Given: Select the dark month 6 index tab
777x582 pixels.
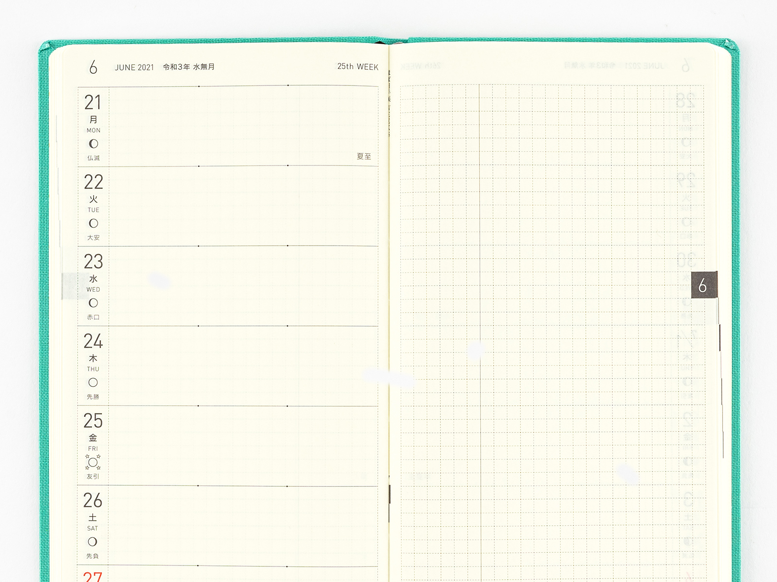Looking at the screenshot, I should coord(703,285).
